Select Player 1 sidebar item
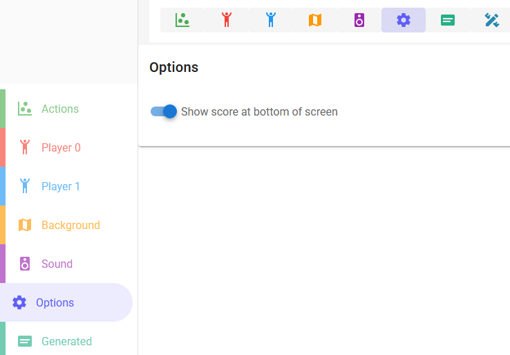The height and width of the screenshot is (355, 510). [x=61, y=186]
